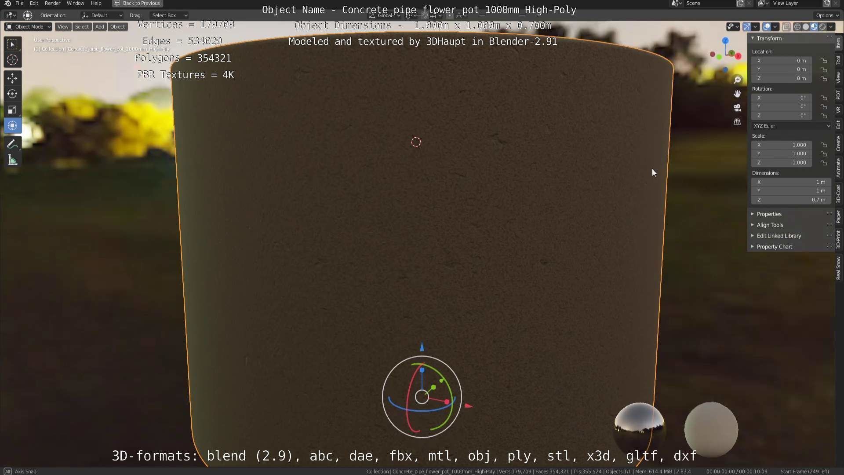Open the XYZ Euler rotation mode dropdown

point(791,126)
